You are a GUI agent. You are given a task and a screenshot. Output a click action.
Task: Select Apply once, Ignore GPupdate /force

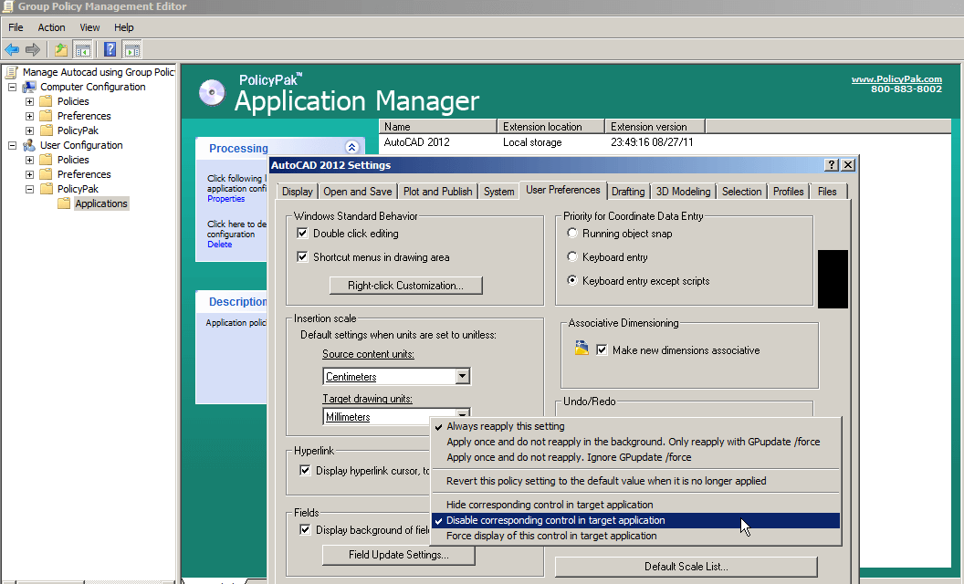click(x=635, y=457)
